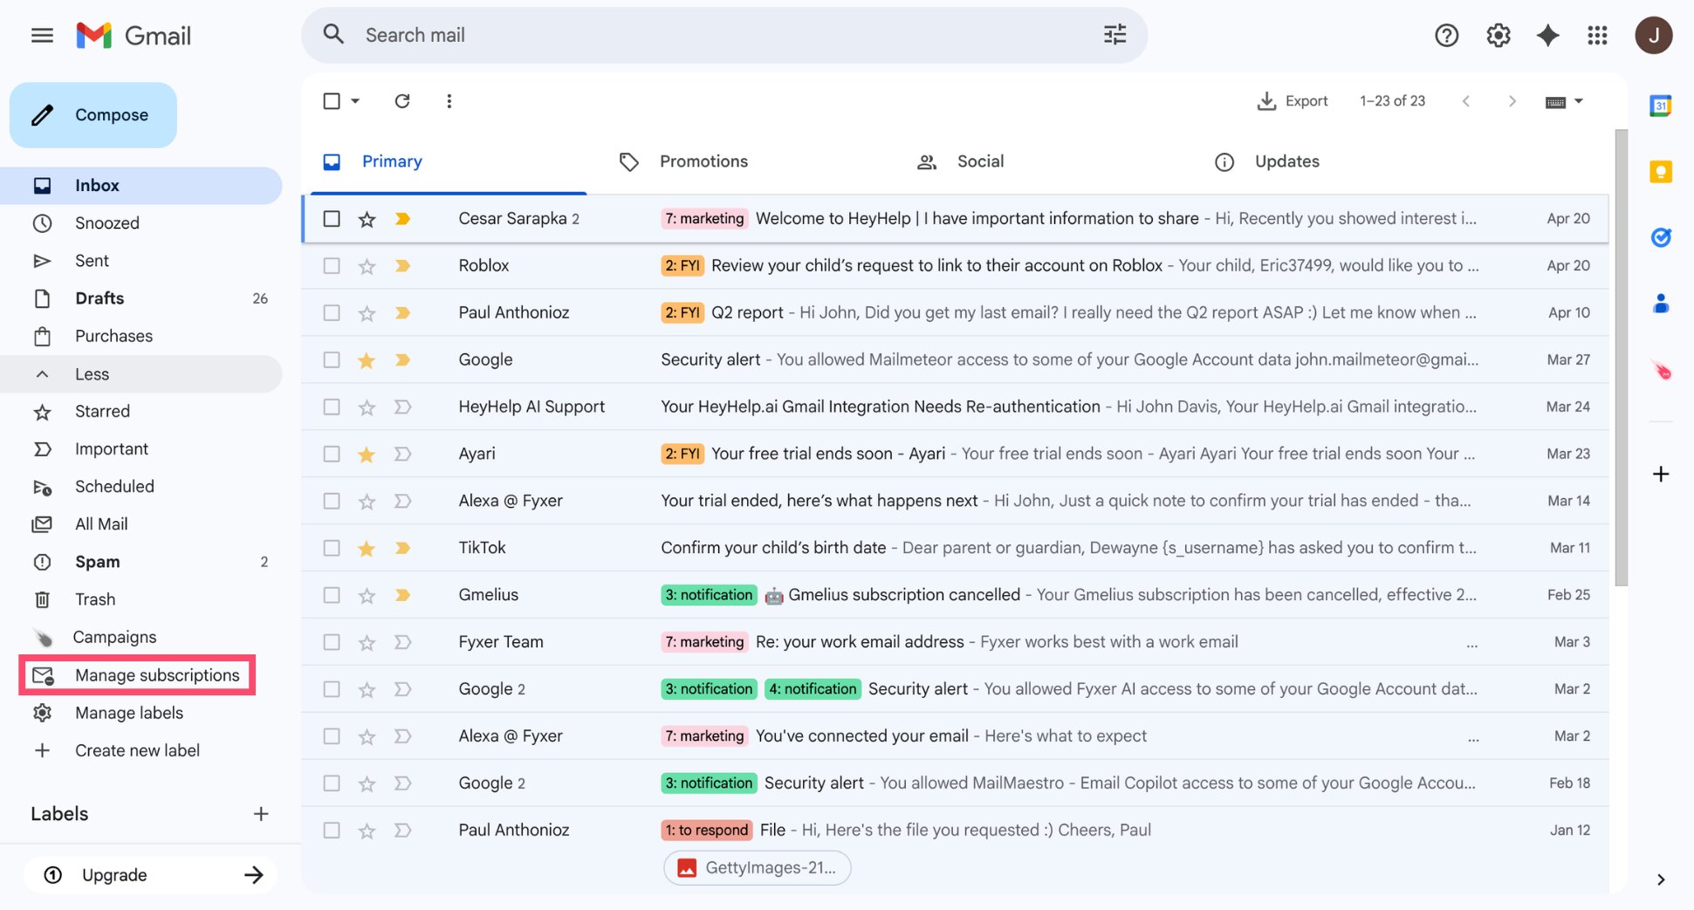Open the main menu hamburger icon
Image resolution: width=1694 pixels, height=910 pixels.
pyautogui.click(x=42, y=36)
